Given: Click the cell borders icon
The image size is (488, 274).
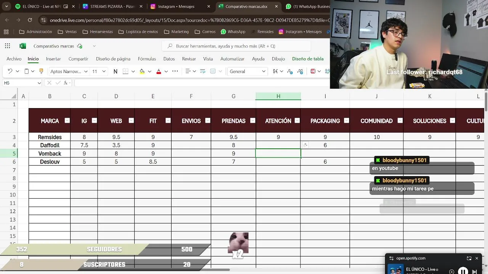Looking at the screenshot, I should 125,71.
